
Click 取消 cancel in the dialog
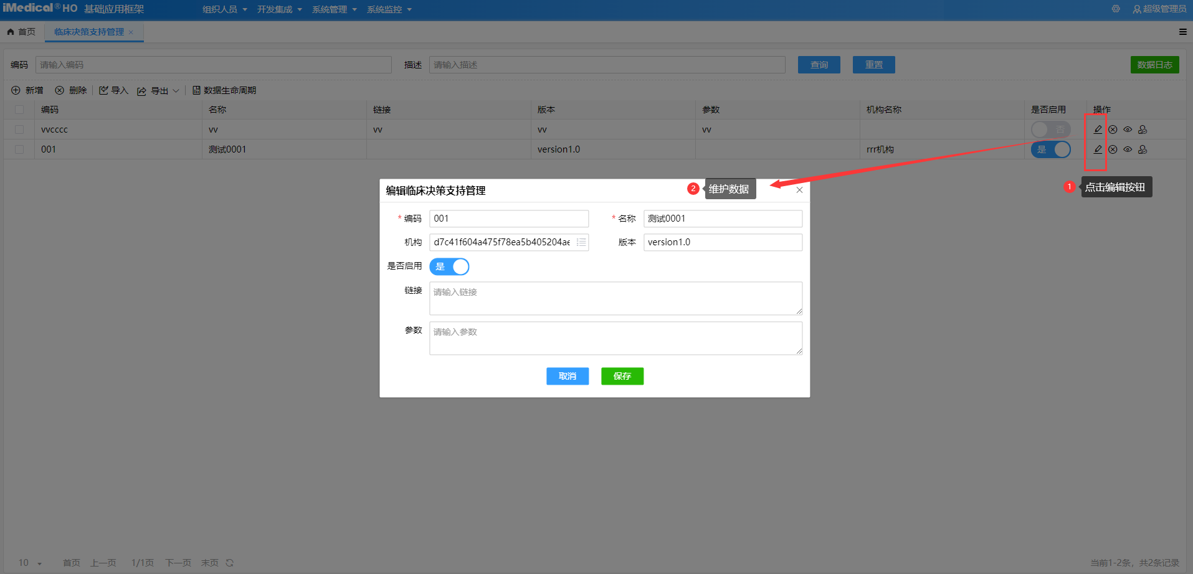pyautogui.click(x=567, y=376)
